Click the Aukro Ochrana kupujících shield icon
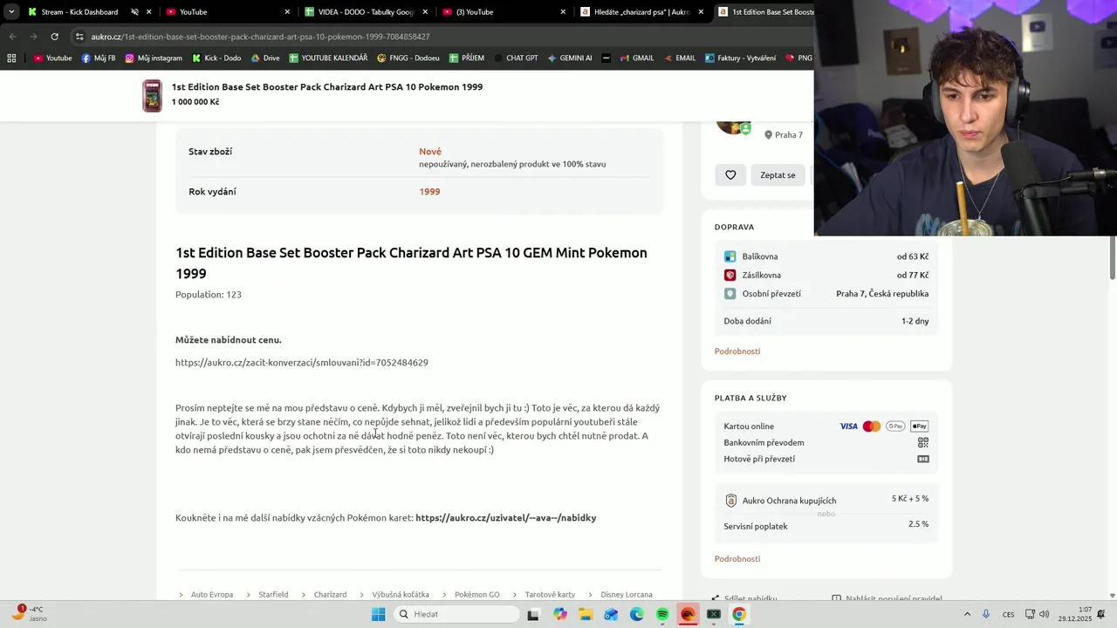Screen dimensions: 1117x628 pyautogui.click(x=731, y=501)
